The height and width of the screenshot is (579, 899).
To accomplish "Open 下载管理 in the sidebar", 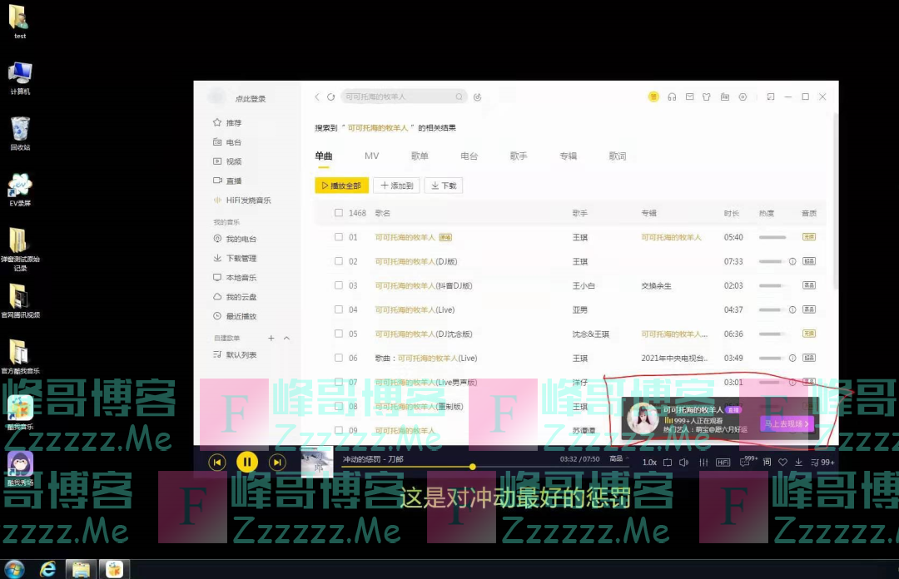I will [x=235, y=258].
